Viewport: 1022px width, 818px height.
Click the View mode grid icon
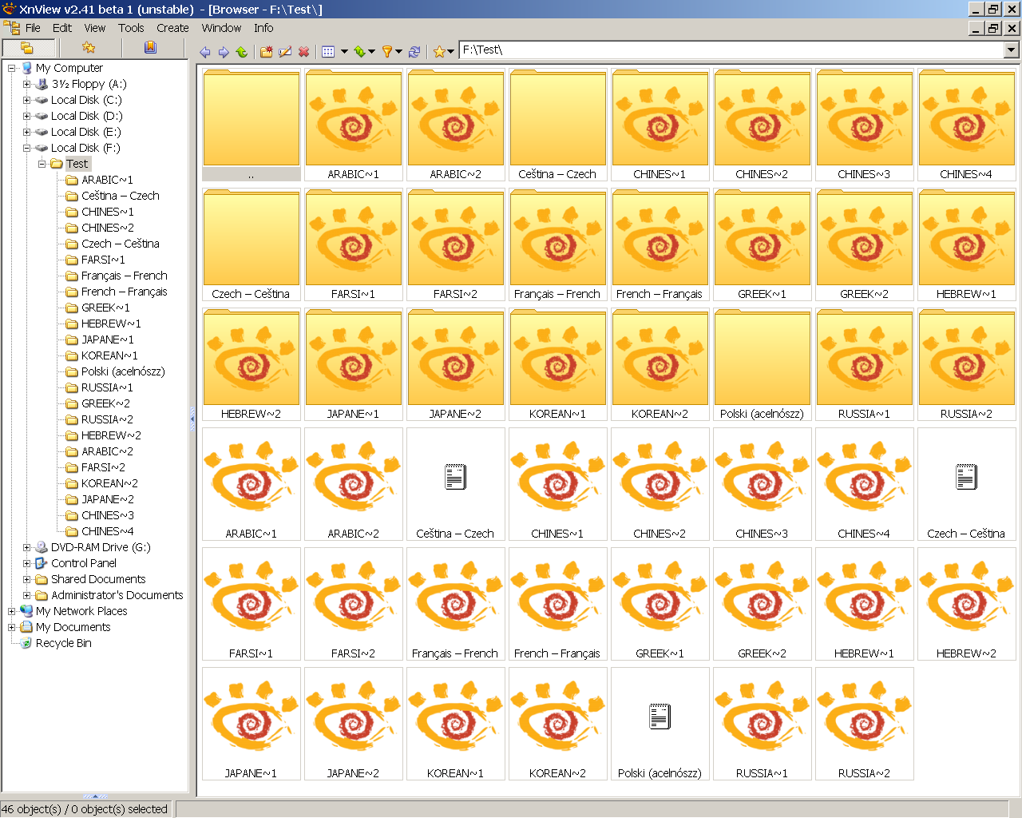[x=328, y=52]
